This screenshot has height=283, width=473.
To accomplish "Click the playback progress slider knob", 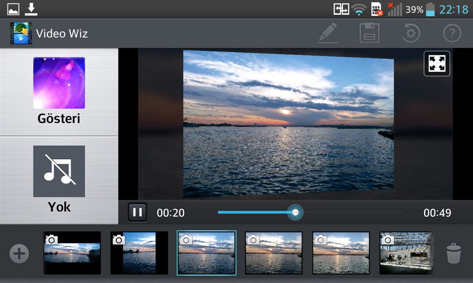I will pos(295,212).
